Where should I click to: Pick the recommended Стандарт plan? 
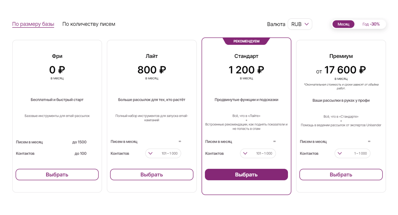(x=246, y=174)
